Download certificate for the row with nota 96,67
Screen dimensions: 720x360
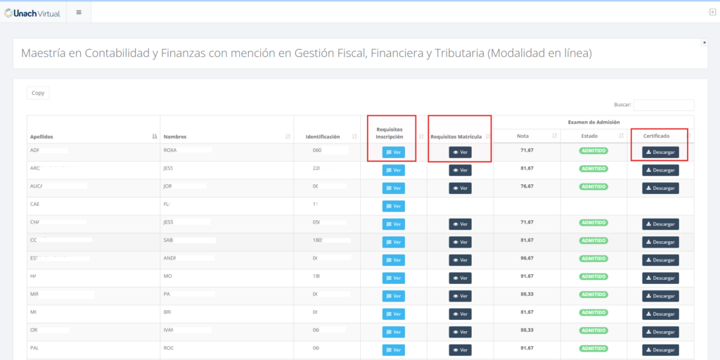pyautogui.click(x=660, y=260)
